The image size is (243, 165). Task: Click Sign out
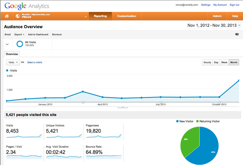pos(234,5)
